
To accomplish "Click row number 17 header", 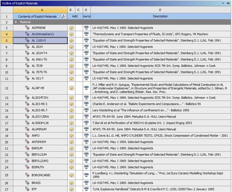I will tap(6, 123).
